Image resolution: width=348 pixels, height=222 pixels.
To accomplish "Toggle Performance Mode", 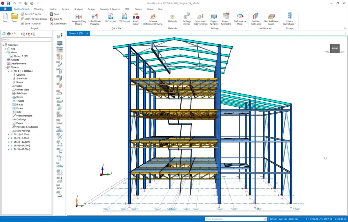I will [x=240, y=19].
